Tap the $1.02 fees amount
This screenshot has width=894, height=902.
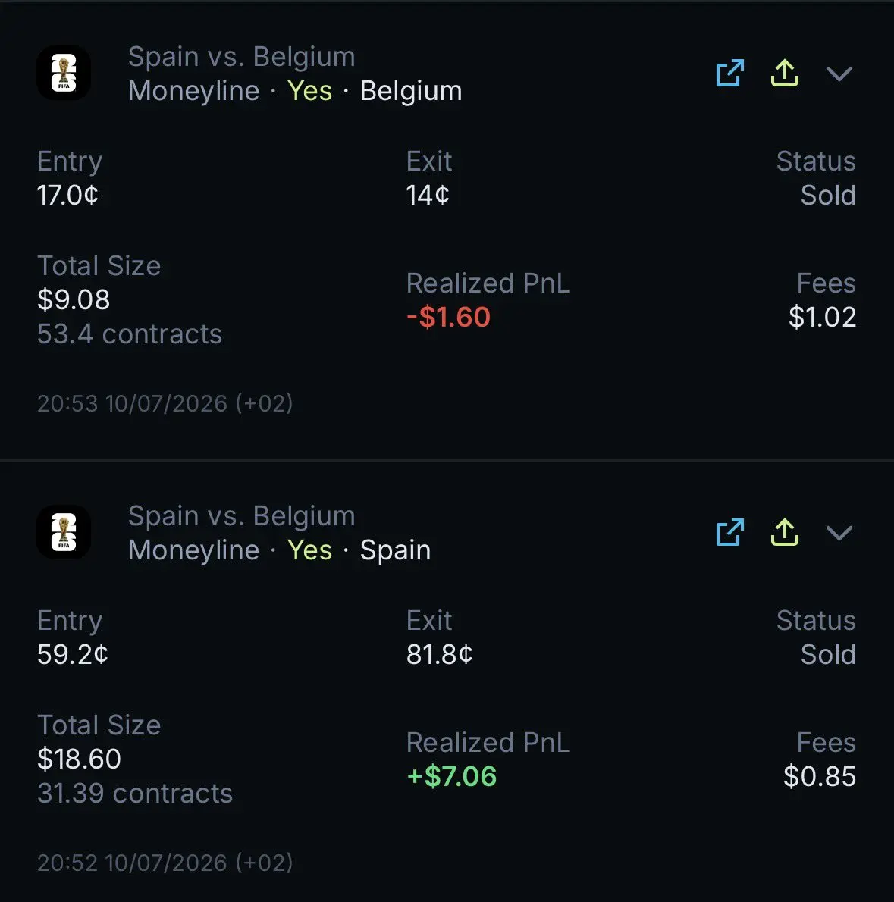822,317
